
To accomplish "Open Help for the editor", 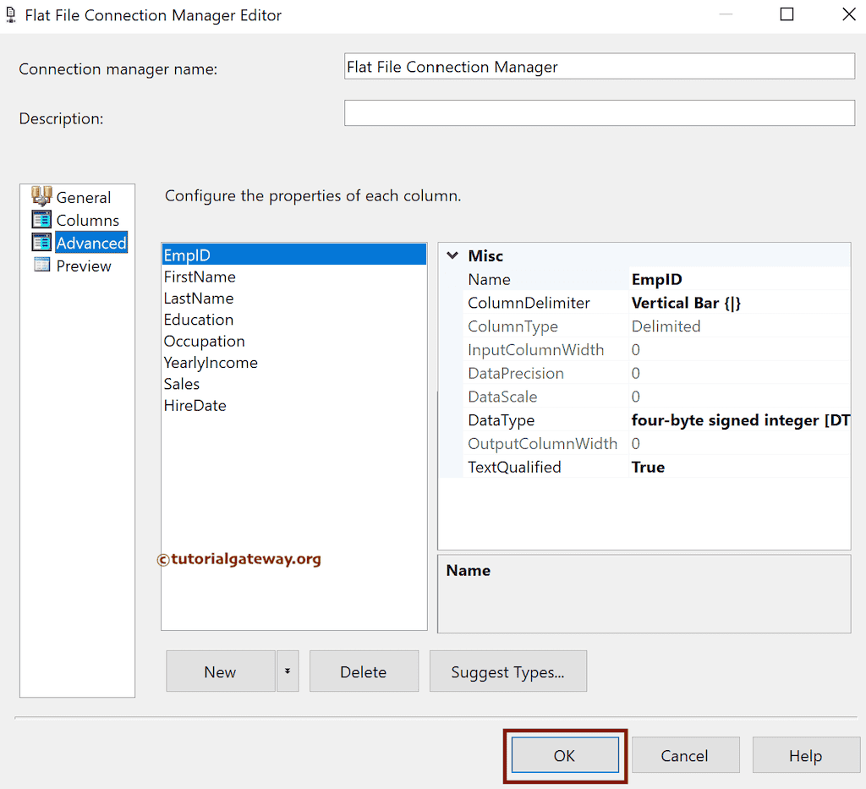I will click(805, 754).
